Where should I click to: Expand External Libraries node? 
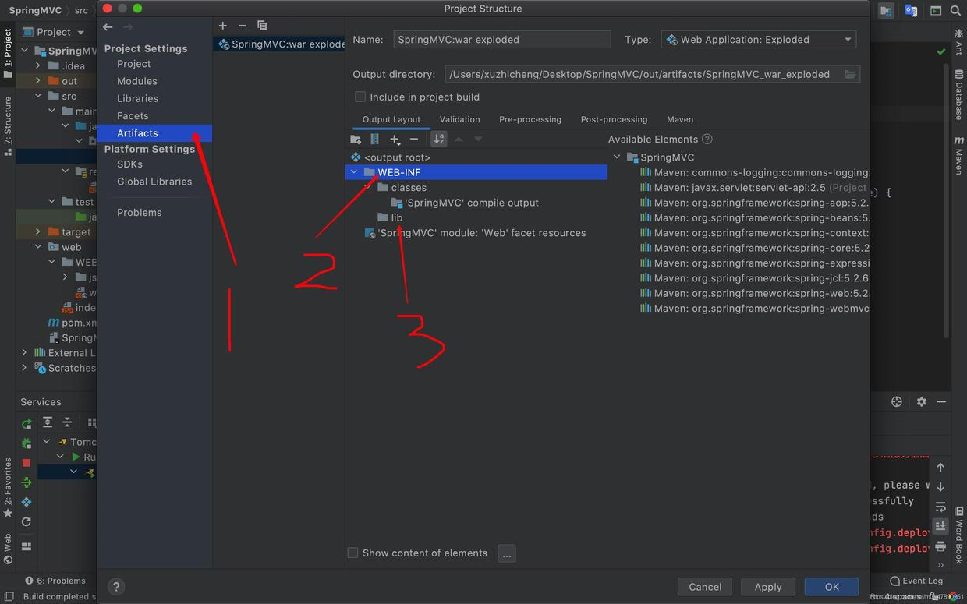pyautogui.click(x=24, y=353)
